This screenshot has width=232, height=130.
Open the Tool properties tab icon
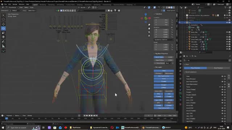pos(181,57)
